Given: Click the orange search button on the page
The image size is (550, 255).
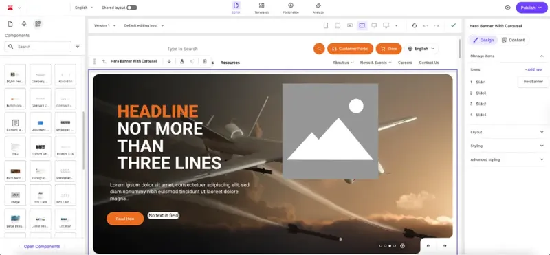Looking at the screenshot, I should click(319, 49).
